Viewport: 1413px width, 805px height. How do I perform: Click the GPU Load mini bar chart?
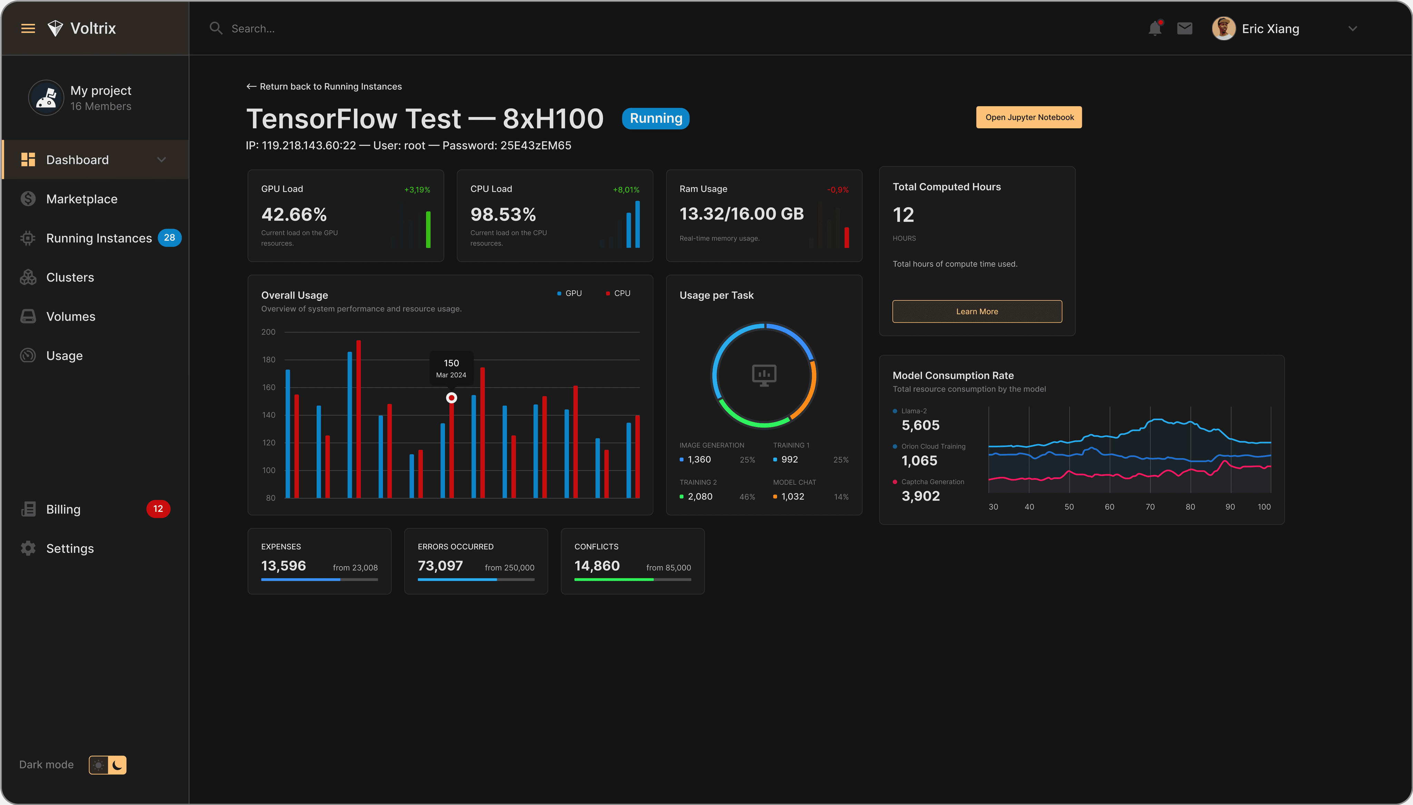[411, 225]
